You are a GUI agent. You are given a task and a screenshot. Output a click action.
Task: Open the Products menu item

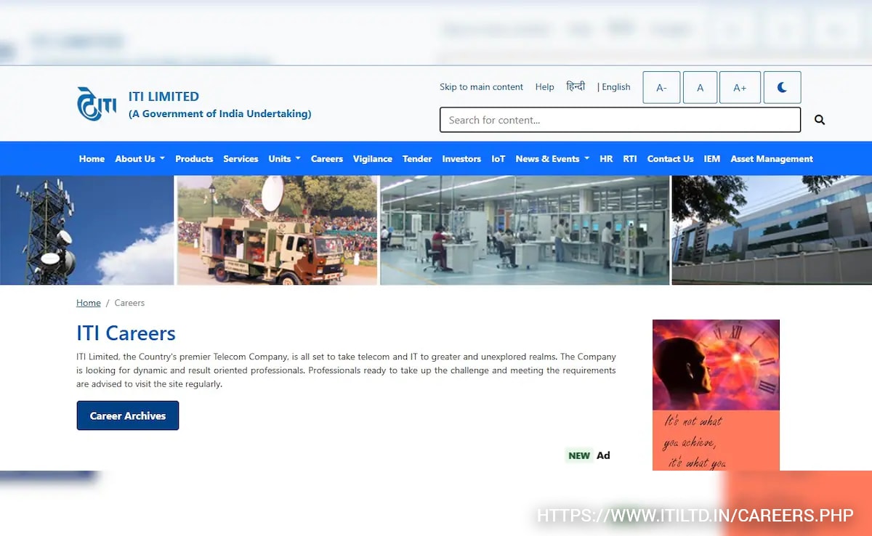click(194, 158)
